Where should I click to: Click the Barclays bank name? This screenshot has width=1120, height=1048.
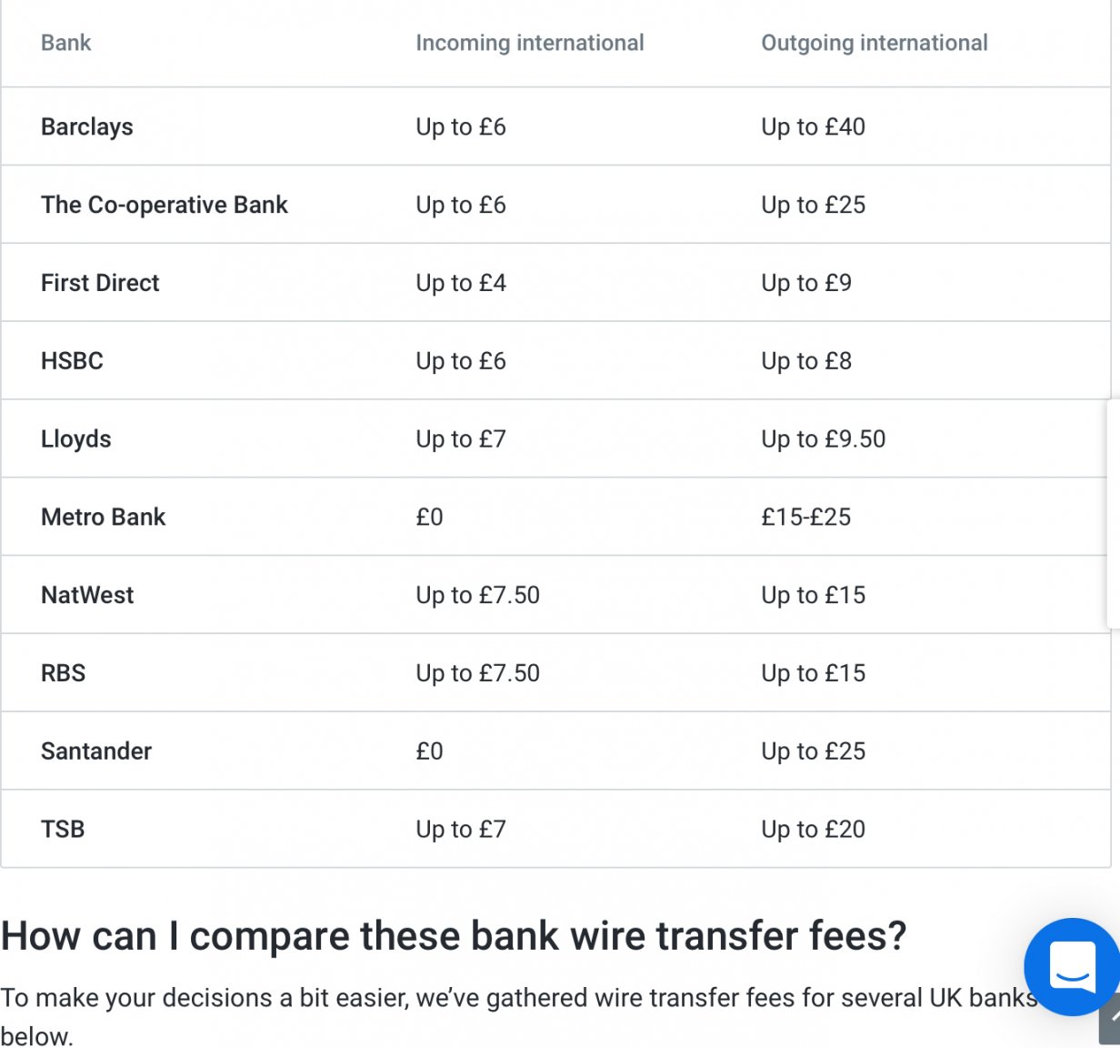[87, 126]
